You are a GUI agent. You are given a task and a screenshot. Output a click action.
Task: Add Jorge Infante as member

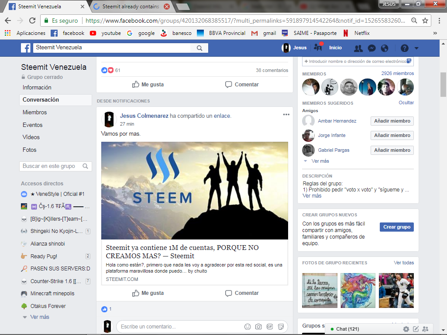point(392,135)
